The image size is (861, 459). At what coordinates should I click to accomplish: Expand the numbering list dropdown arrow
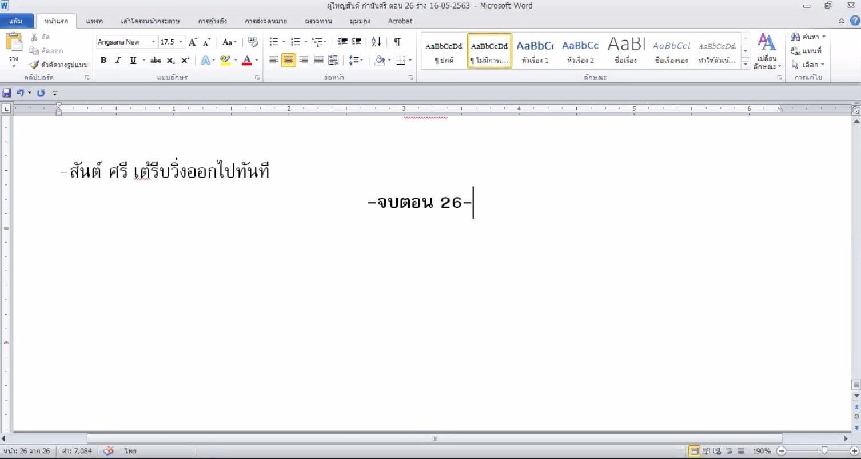(306, 42)
